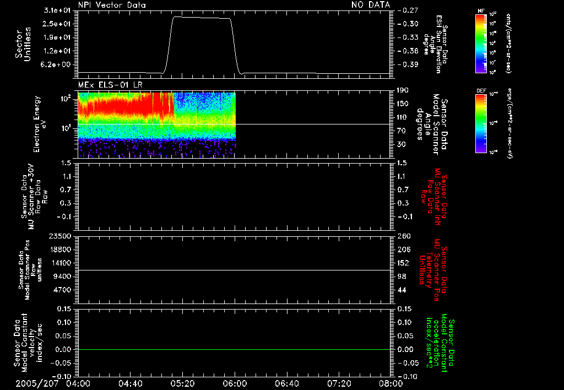Click the '18800' scanner position tick label
Screen dimensions: 564x390
[x=60, y=250]
